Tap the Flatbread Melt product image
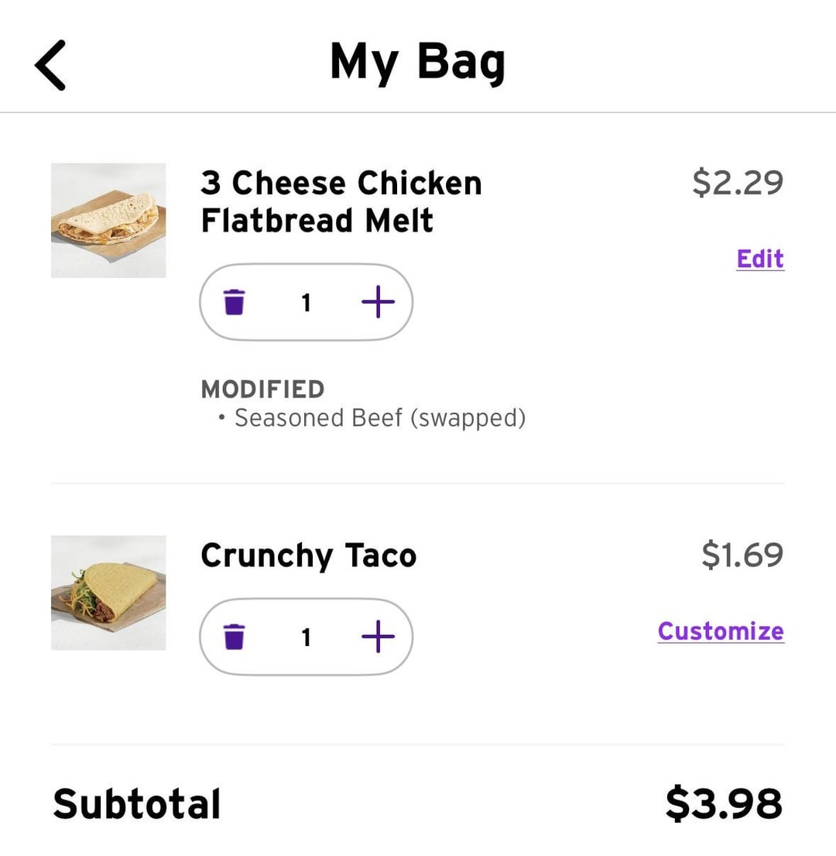The height and width of the screenshot is (856, 836). (108, 220)
